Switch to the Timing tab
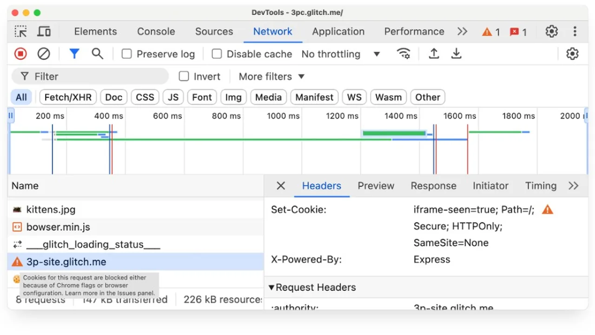Image resolution: width=595 pixels, height=335 pixels. [541, 186]
